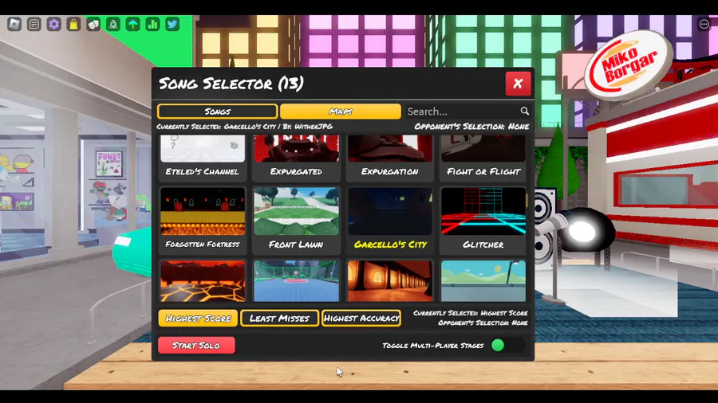The width and height of the screenshot is (718, 403).
Task: Click the 'Song Selector (13)' title
Action: [231, 84]
